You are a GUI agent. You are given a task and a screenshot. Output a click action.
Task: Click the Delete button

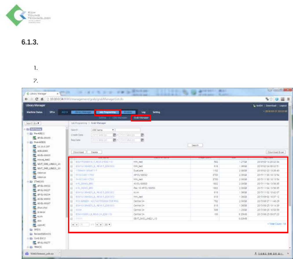point(94,152)
